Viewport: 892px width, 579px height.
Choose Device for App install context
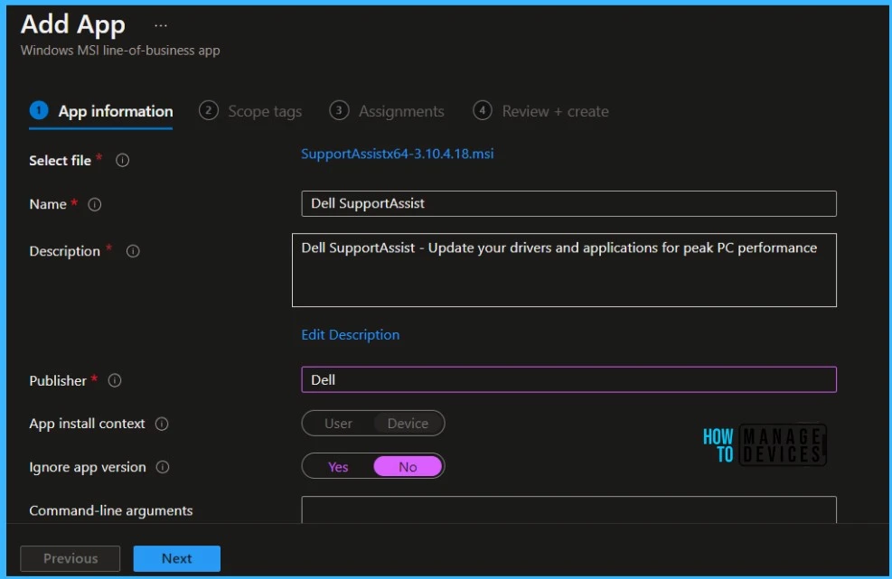click(408, 424)
